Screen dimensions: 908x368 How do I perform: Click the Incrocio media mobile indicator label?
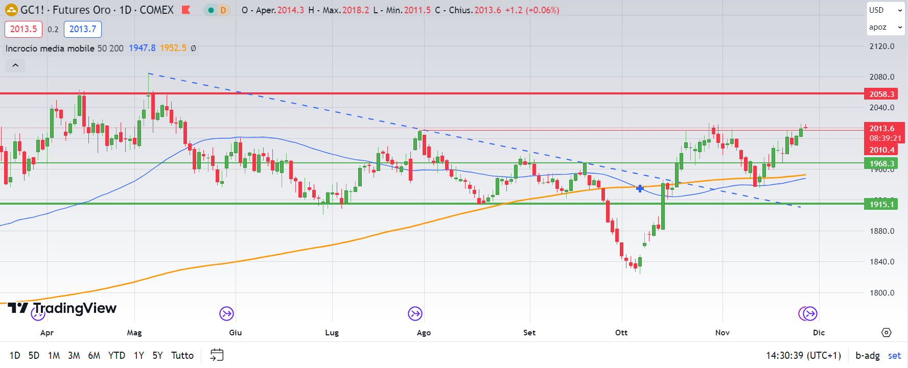click(50, 48)
